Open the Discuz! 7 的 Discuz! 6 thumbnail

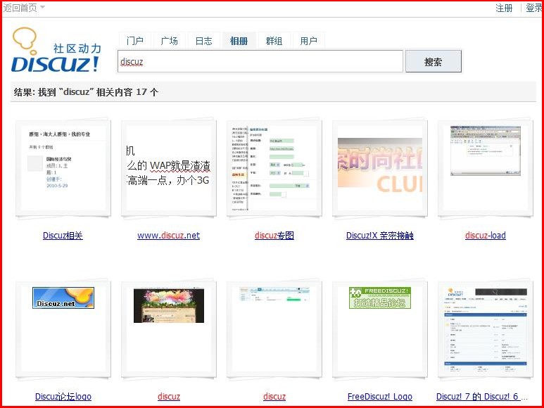click(x=486, y=329)
